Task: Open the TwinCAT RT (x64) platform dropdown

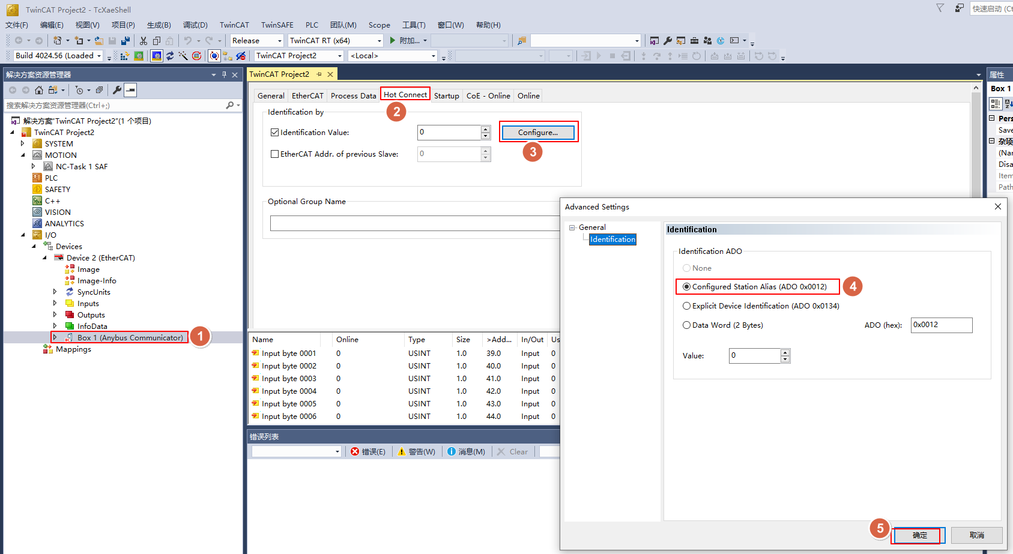Action: point(379,41)
